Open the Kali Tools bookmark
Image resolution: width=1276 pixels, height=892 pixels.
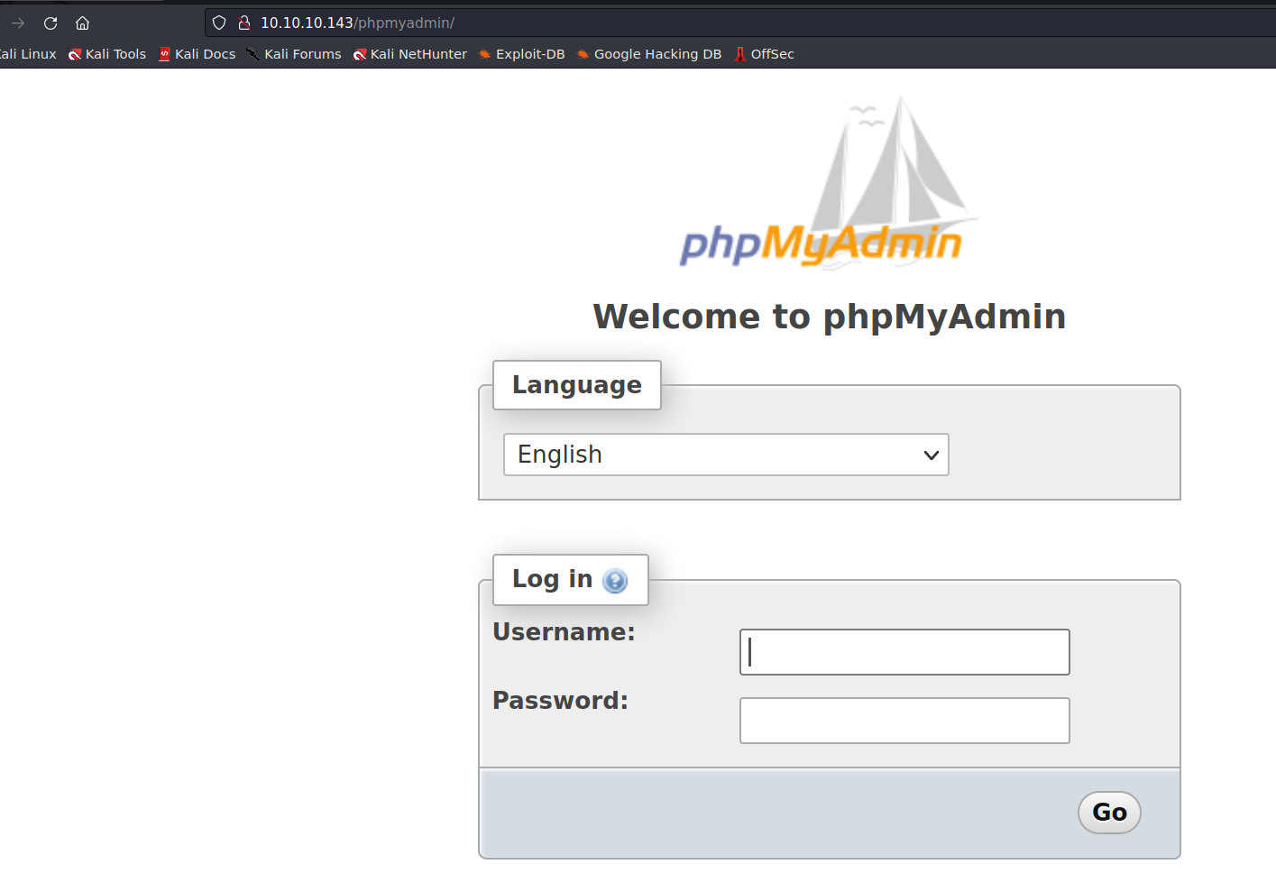coord(107,54)
